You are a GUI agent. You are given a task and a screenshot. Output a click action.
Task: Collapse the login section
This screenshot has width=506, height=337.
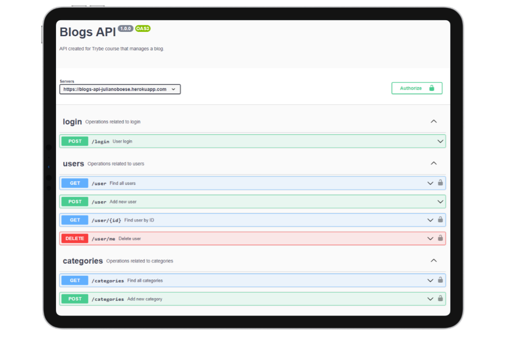[x=434, y=121]
